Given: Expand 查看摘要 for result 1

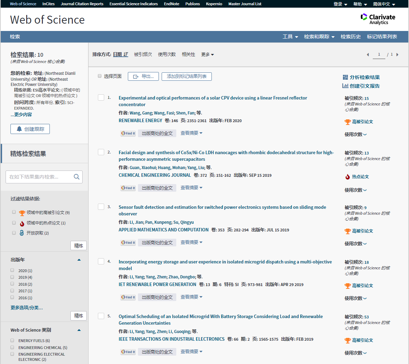Looking at the screenshot, I should 192,133.
